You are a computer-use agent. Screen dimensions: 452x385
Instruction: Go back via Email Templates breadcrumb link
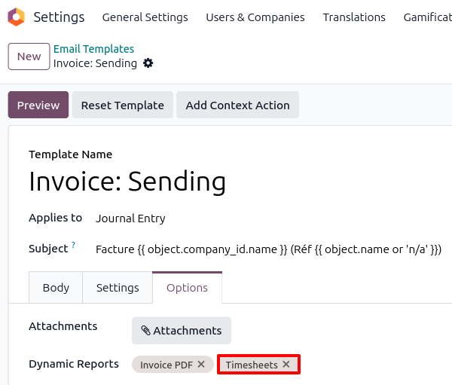coord(93,49)
